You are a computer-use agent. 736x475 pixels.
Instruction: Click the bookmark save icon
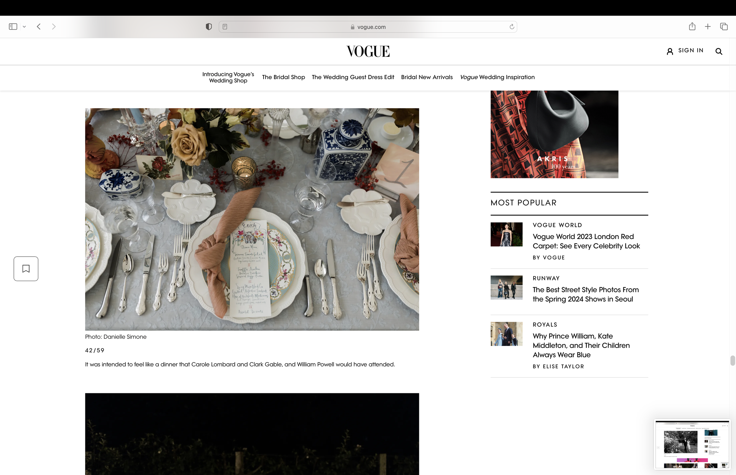[x=26, y=269]
